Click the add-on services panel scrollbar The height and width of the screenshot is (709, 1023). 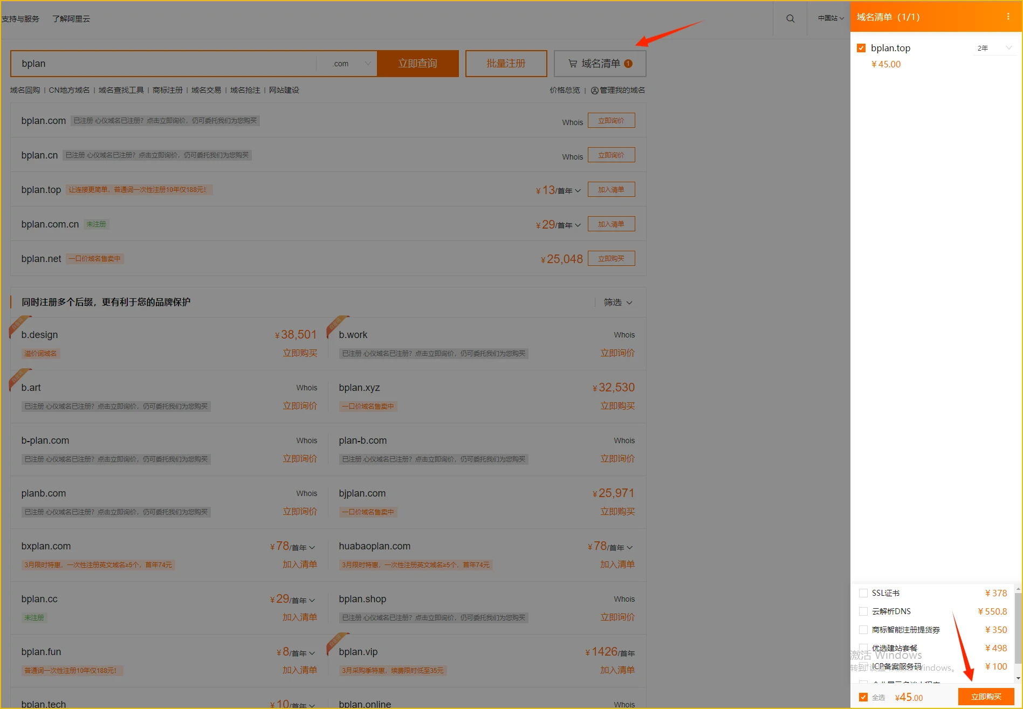(1018, 628)
